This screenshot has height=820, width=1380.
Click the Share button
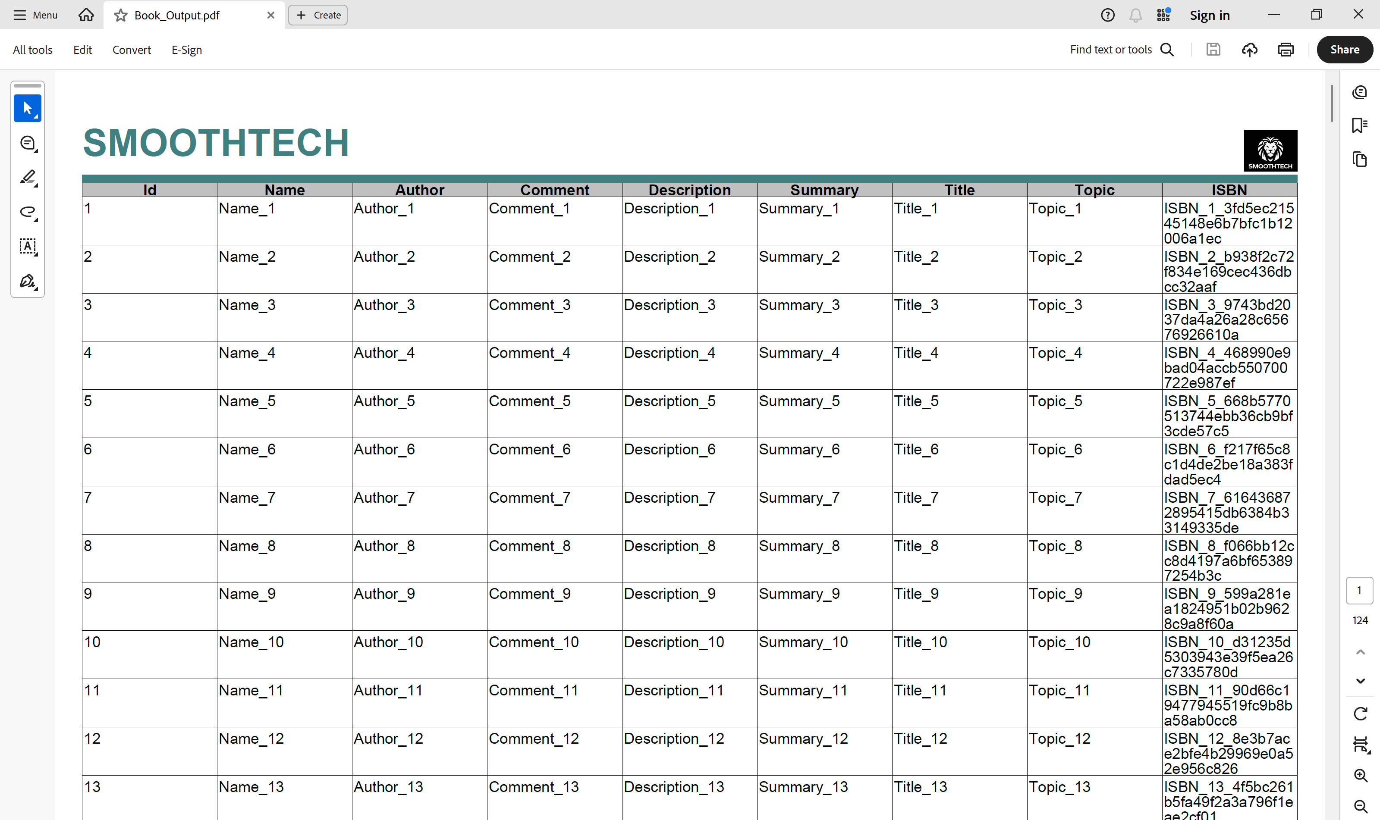click(1345, 49)
